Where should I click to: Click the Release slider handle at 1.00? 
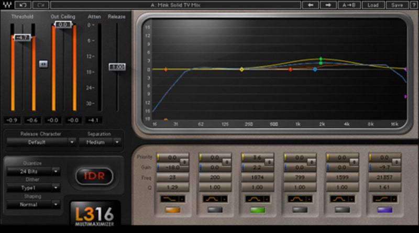click(117, 67)
